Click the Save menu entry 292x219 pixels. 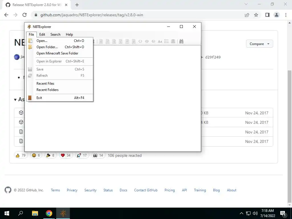tap(60, 69)
